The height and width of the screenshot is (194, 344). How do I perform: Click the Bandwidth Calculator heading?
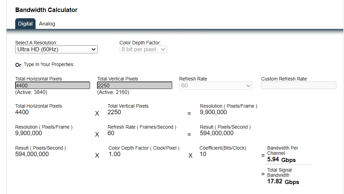[46, 10]
